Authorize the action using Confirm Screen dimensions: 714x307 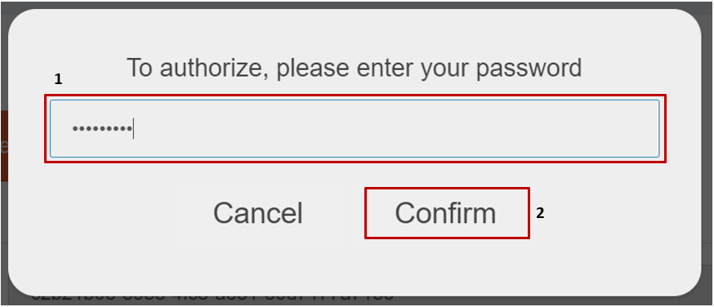click(x=446, y=213)
